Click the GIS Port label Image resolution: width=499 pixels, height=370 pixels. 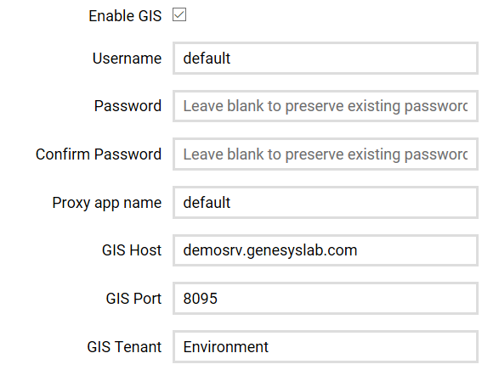(133, 299)
